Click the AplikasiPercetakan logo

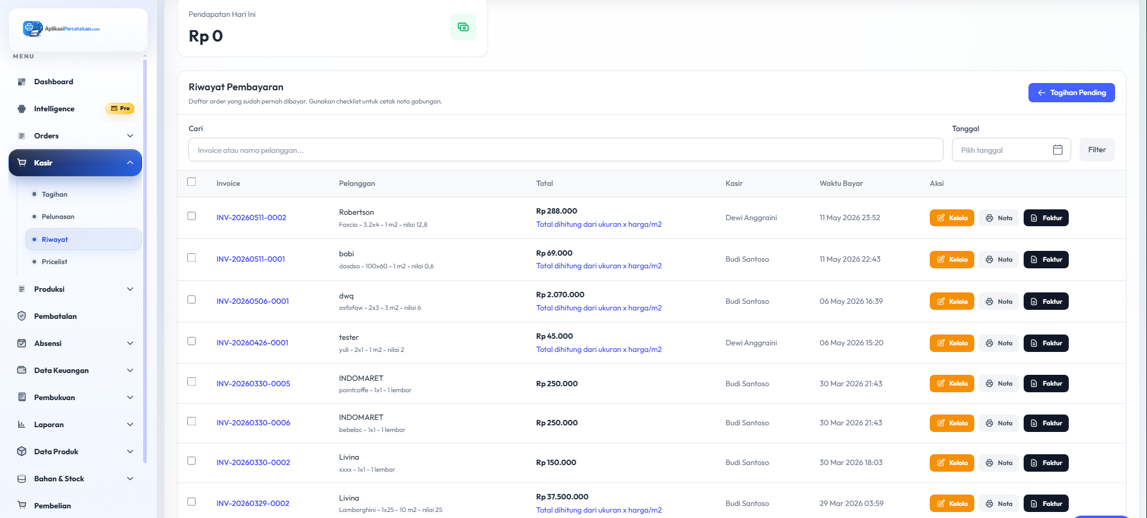pos(61,28)
